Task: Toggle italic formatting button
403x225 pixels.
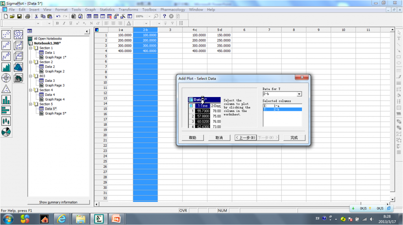Action: (x=64, y=23)
